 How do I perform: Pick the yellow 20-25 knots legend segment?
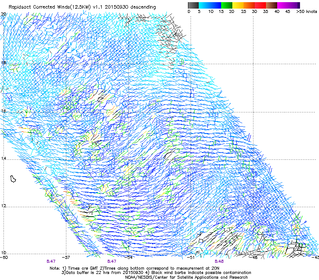click(x=238, y=5)
